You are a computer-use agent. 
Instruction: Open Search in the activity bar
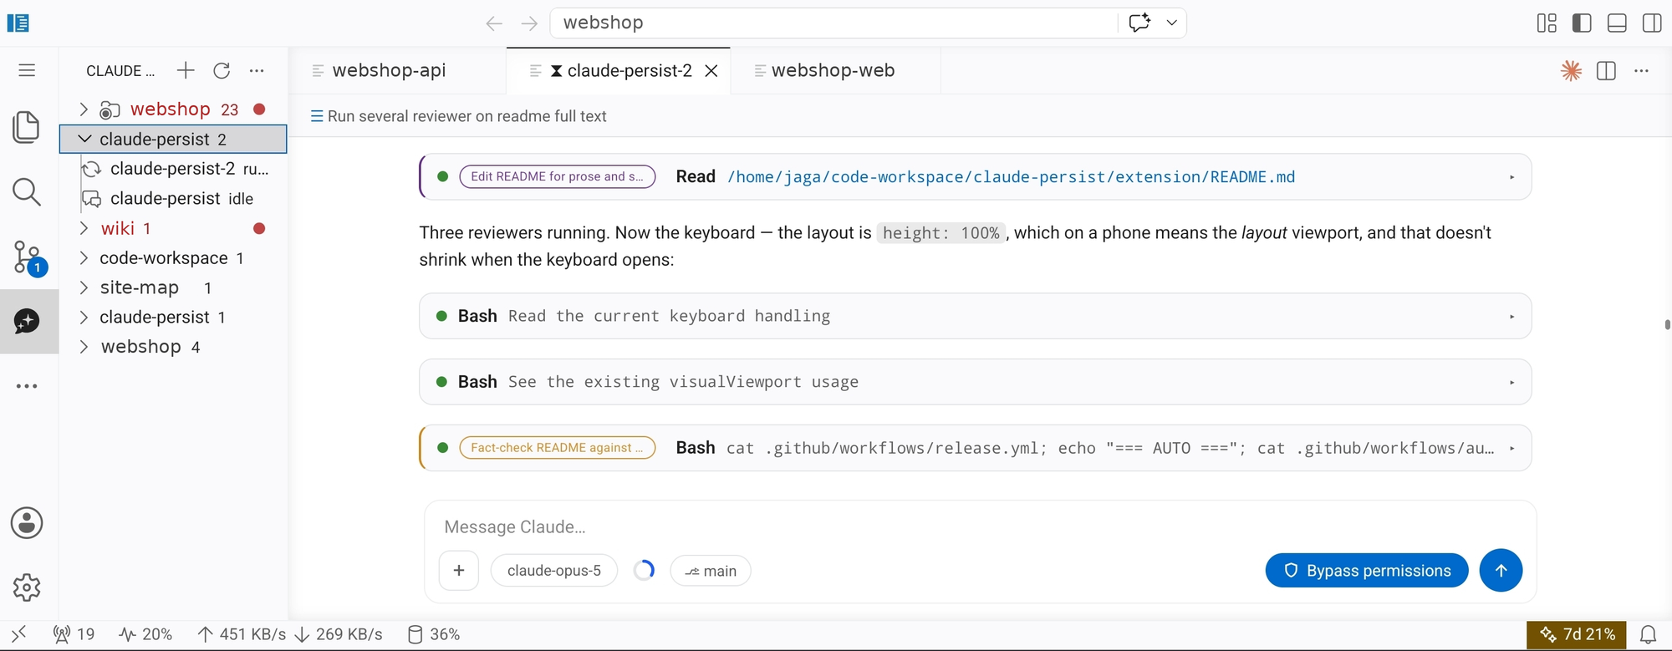click(x=27, y=192)
